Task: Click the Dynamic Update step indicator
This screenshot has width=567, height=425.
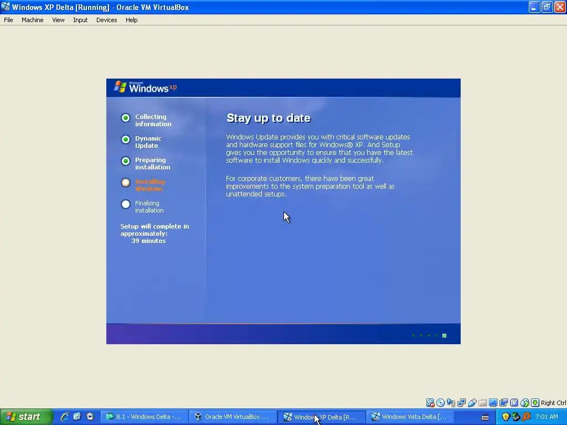Action: (126, 139)
